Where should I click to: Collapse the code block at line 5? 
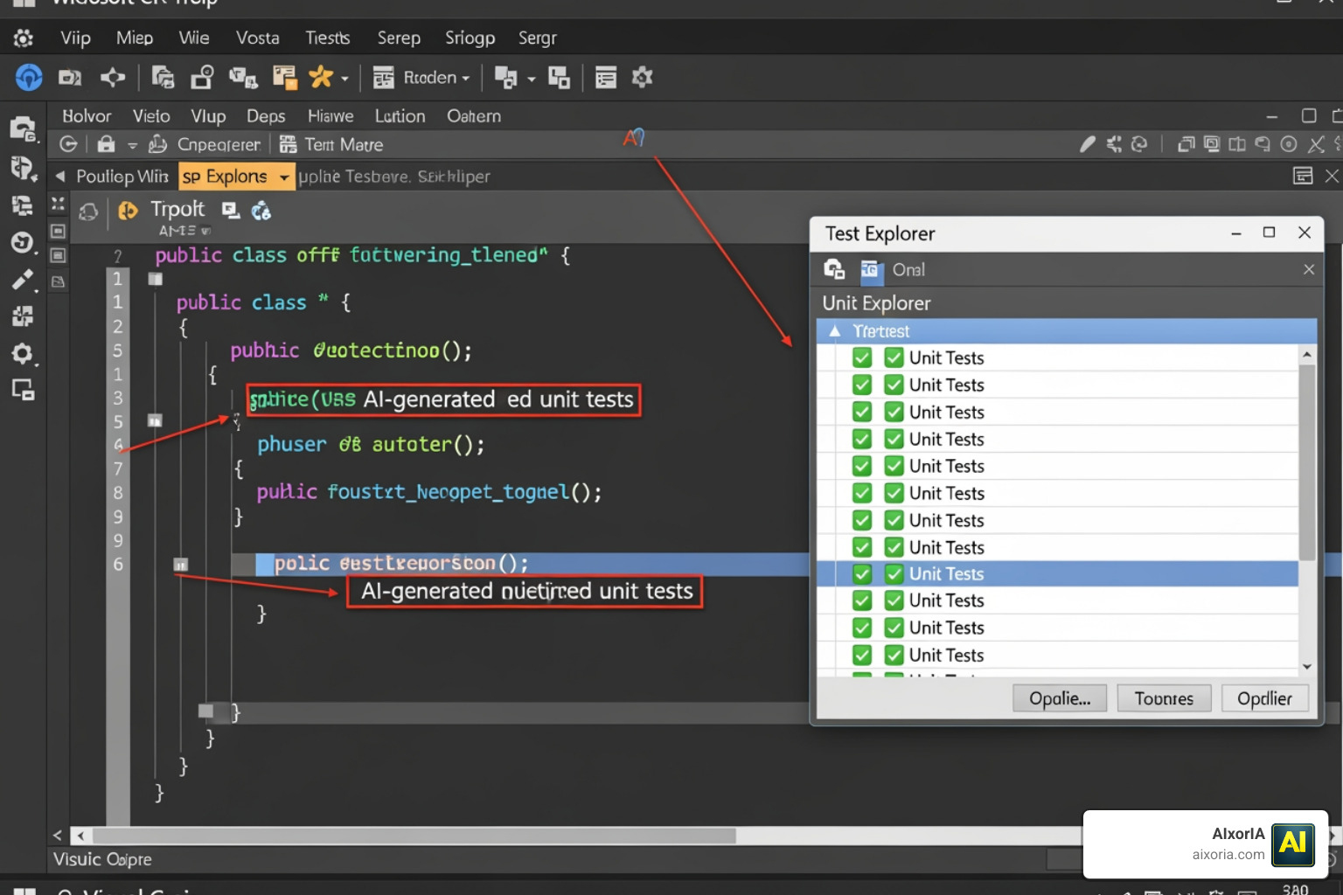click(155, 420)
